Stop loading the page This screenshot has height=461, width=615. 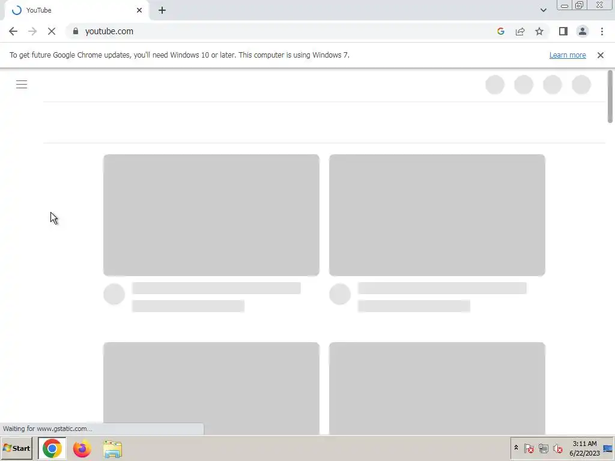[52, 31]
